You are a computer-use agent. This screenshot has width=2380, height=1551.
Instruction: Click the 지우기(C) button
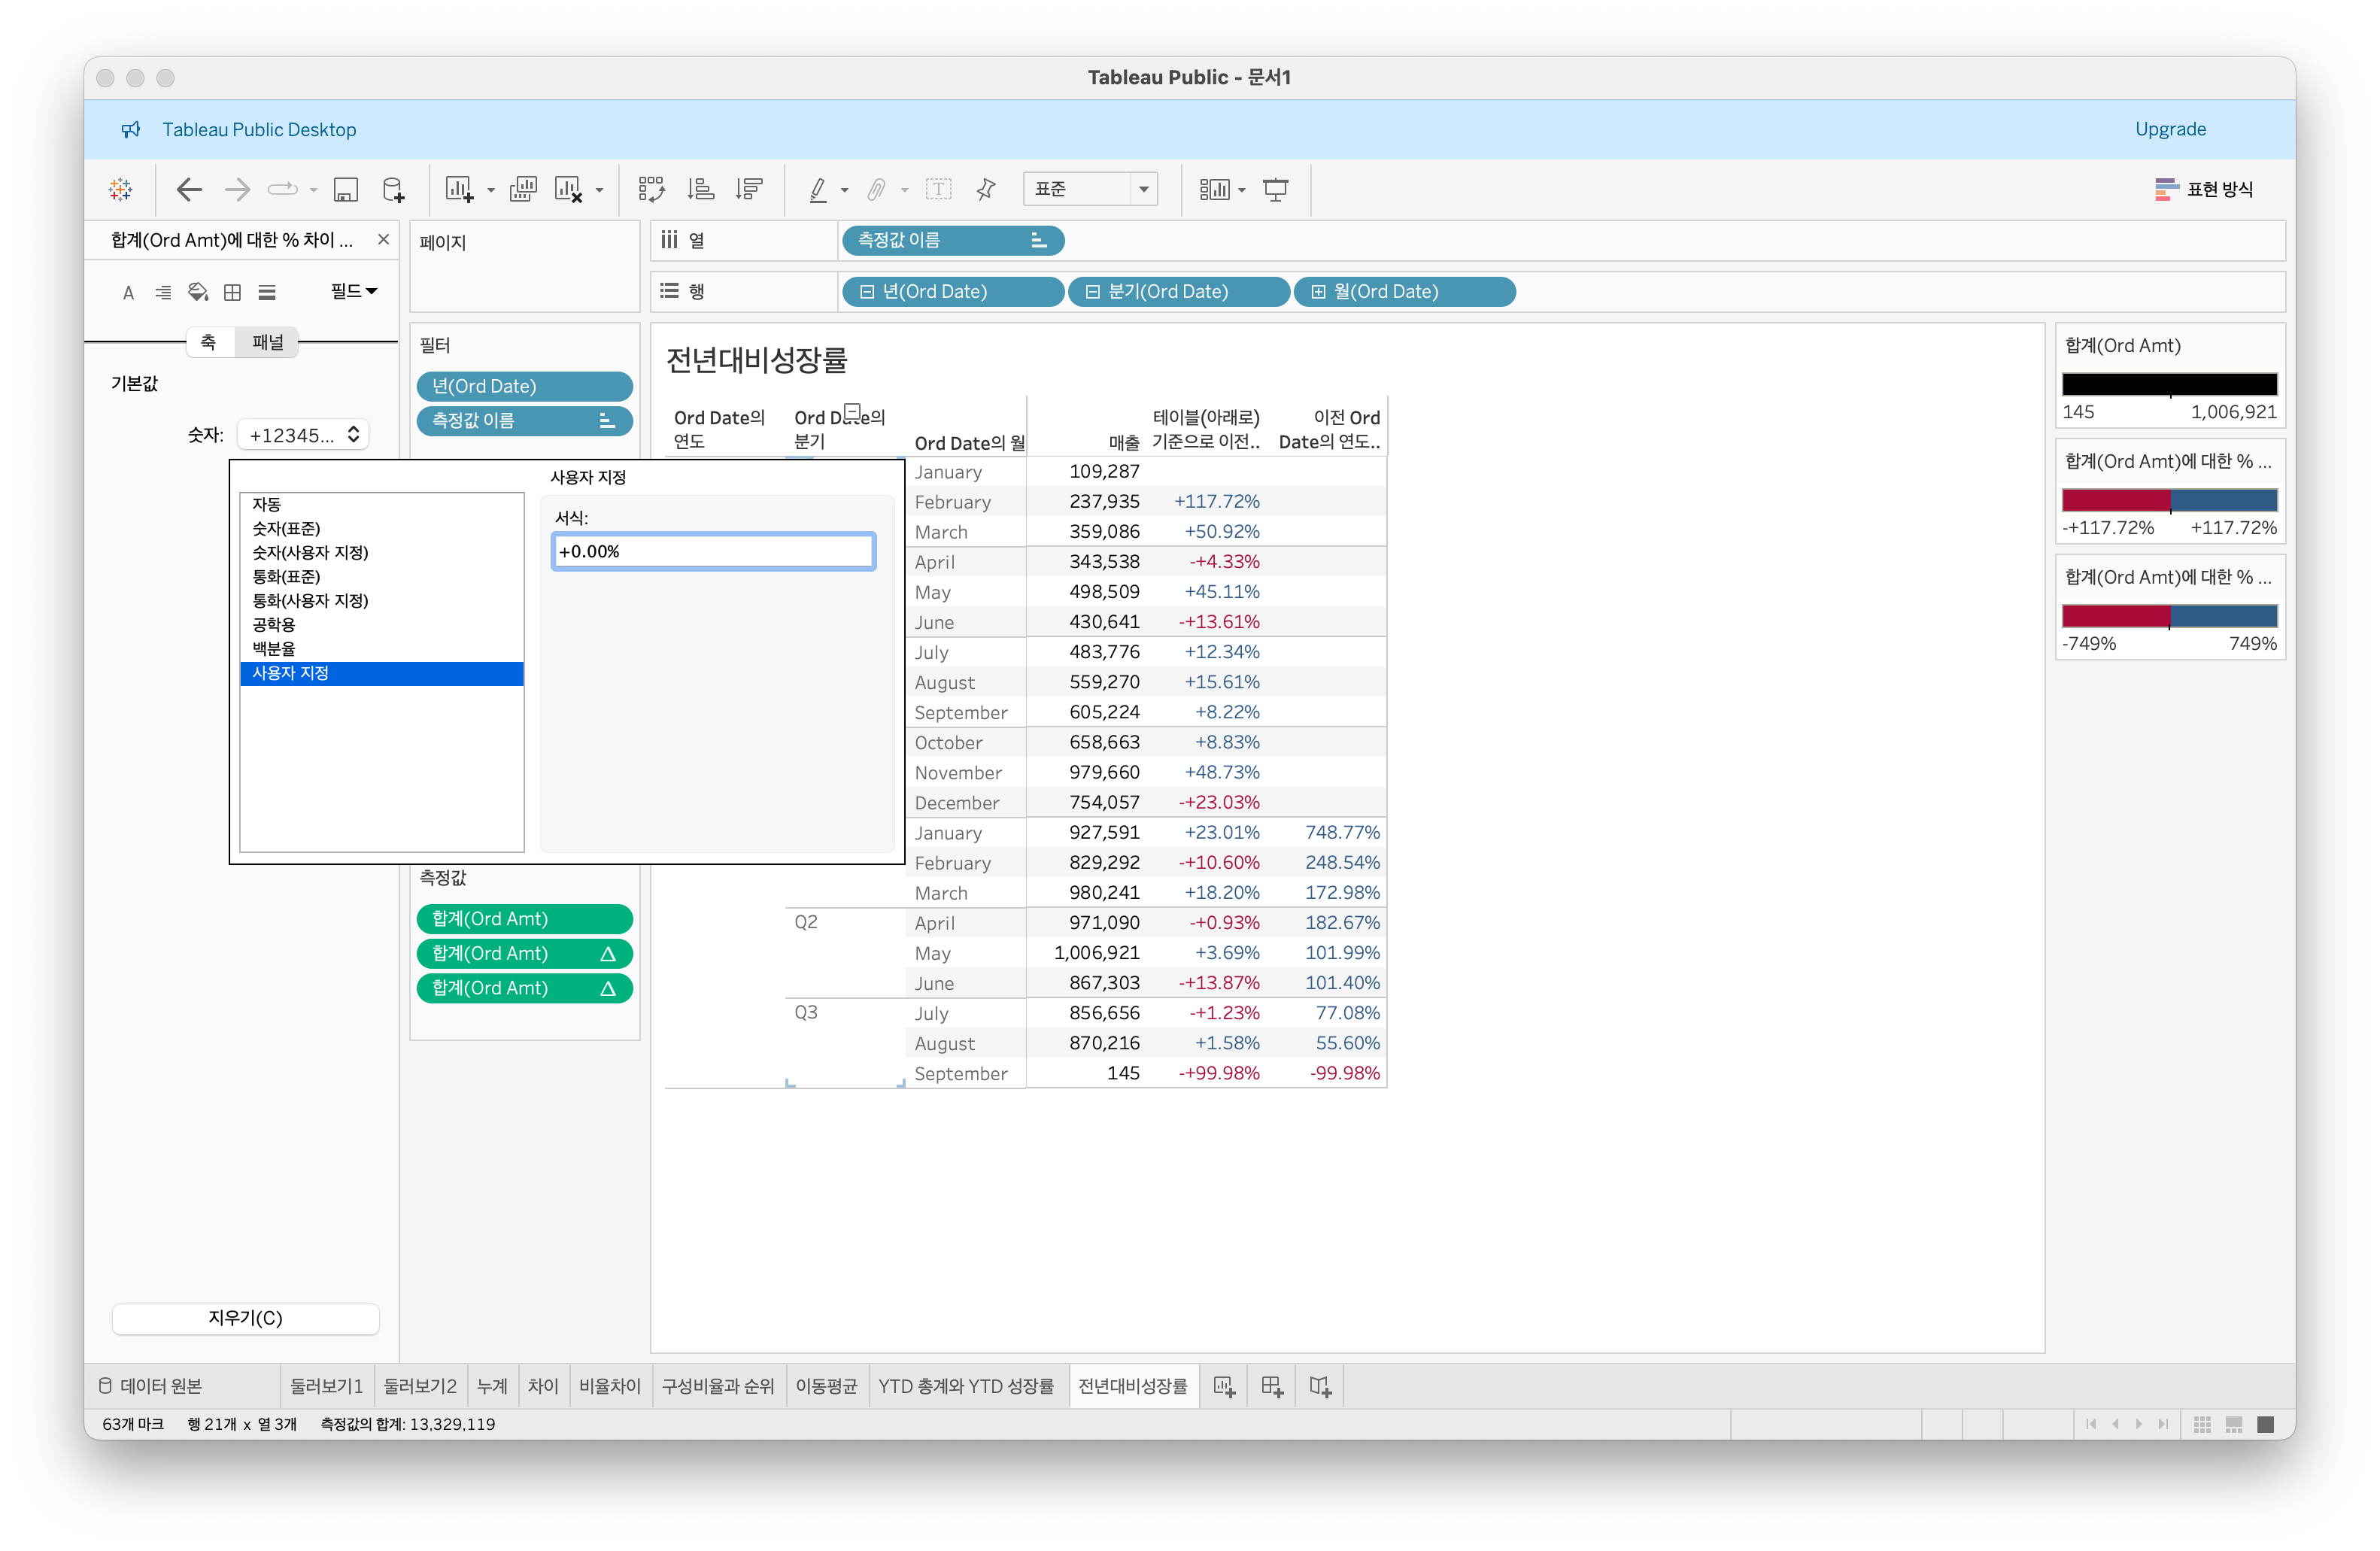click(x=245, y=1318)
